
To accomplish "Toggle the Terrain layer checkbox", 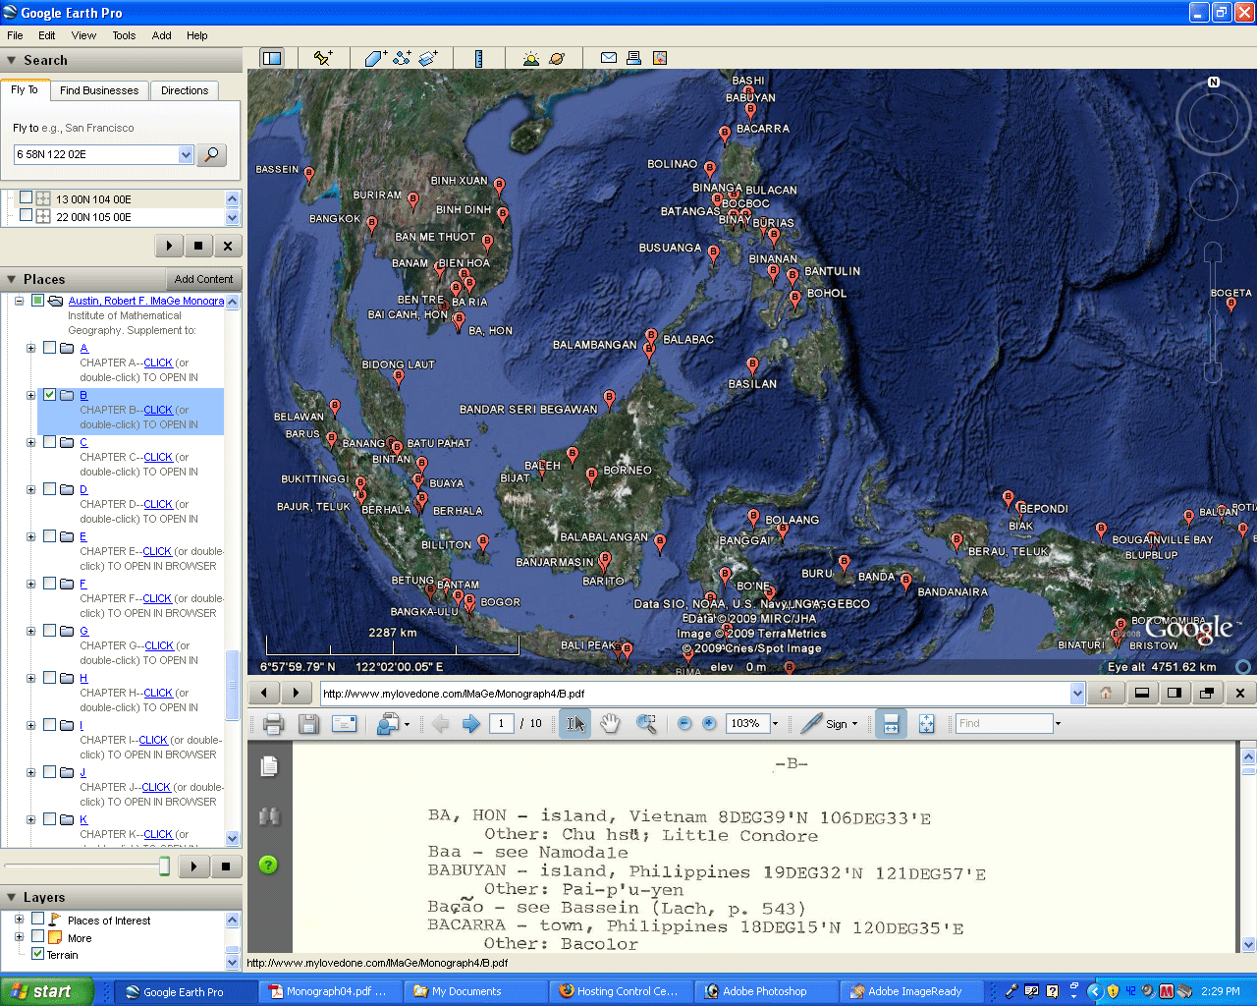I will pyautogui.click(x=37, y=954).
